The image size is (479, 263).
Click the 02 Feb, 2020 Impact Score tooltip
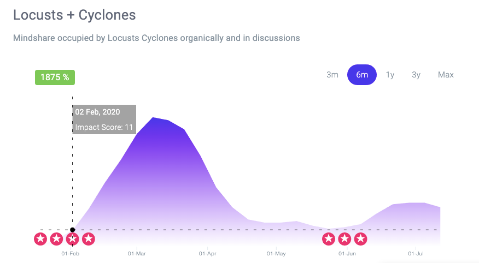(x=104, y=119)
